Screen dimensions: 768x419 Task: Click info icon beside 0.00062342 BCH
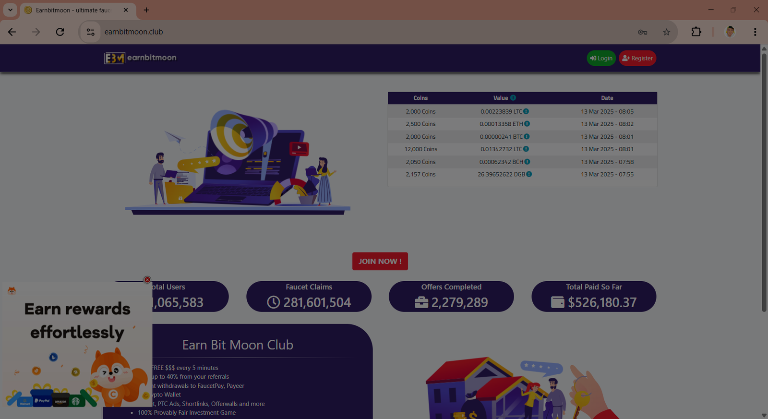pyautogui.click(x=527, y=162)
